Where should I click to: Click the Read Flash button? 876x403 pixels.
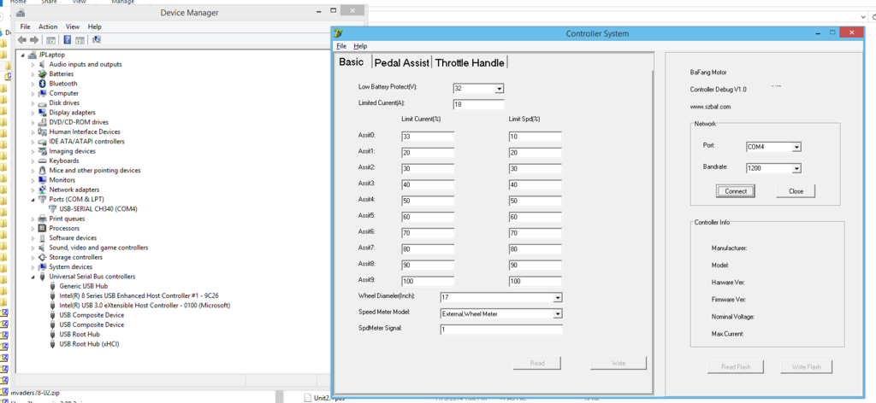pos(735,367)
